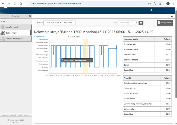Collapse the Stroji sidebar section
This screenshot has height=125, width=177.
click(30, 21)
